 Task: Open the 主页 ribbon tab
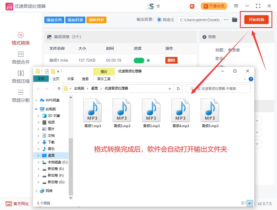pyautogui.click(x=56, y=79)
